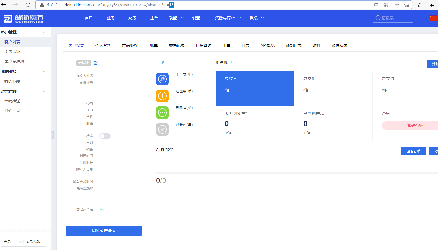This screenshot has height=250, width=438.
Task: Open the 工单 top menu
Action: pyautogui.click(x=154, y=18)
